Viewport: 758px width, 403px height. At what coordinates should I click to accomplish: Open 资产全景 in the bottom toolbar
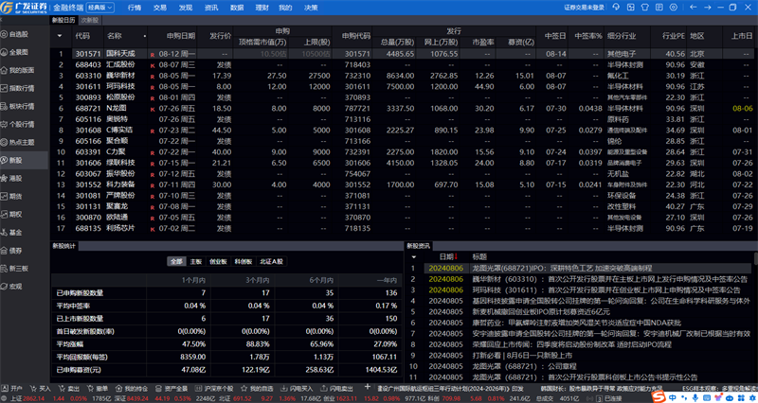(x=170, y=388)
